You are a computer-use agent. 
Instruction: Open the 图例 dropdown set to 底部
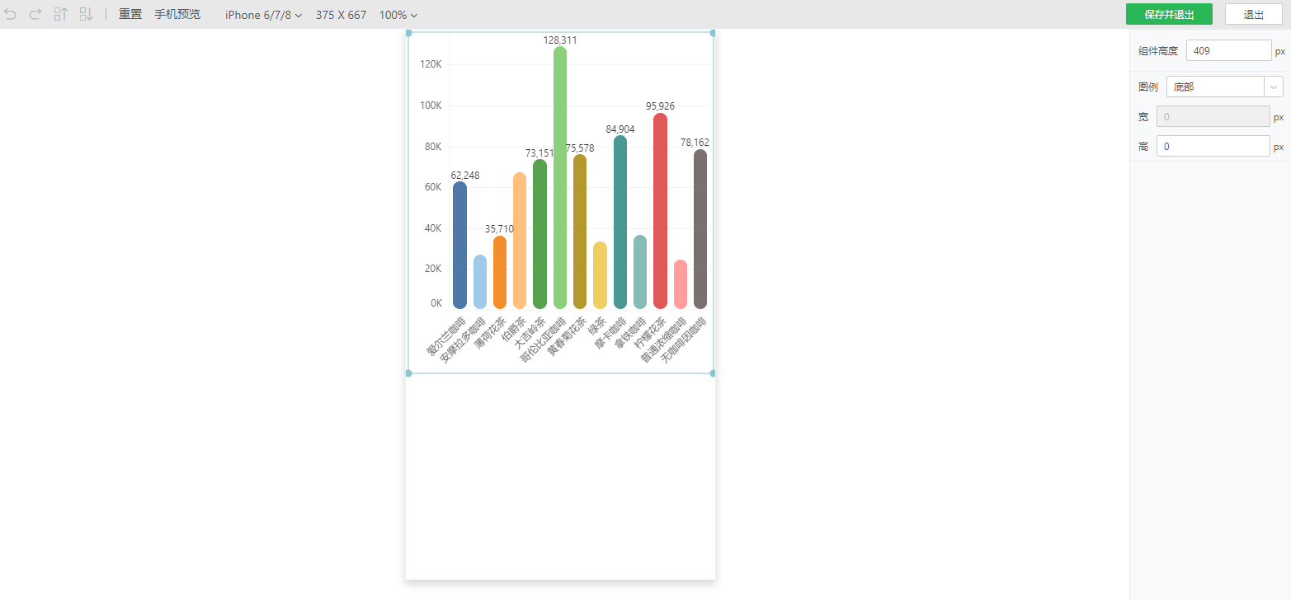[1224, 87]
